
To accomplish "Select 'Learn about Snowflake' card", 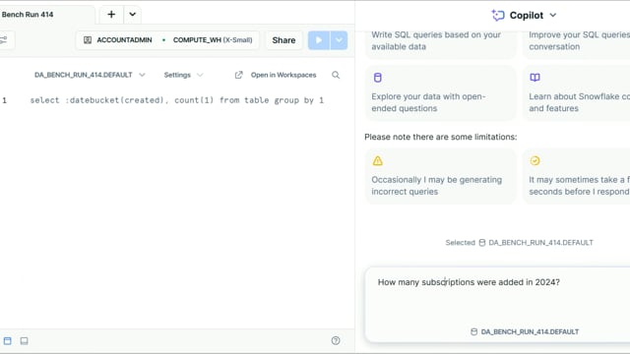I will [x=577, y=93].
